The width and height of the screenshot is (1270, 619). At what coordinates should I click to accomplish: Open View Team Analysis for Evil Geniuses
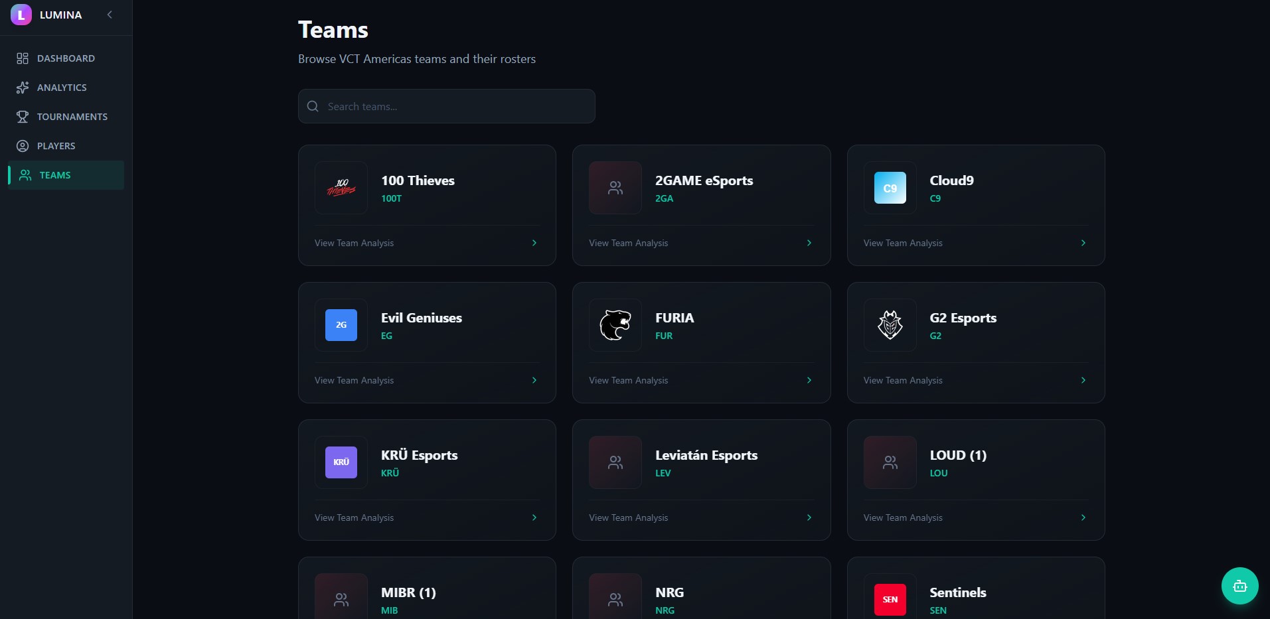click(x=354, y=380)
